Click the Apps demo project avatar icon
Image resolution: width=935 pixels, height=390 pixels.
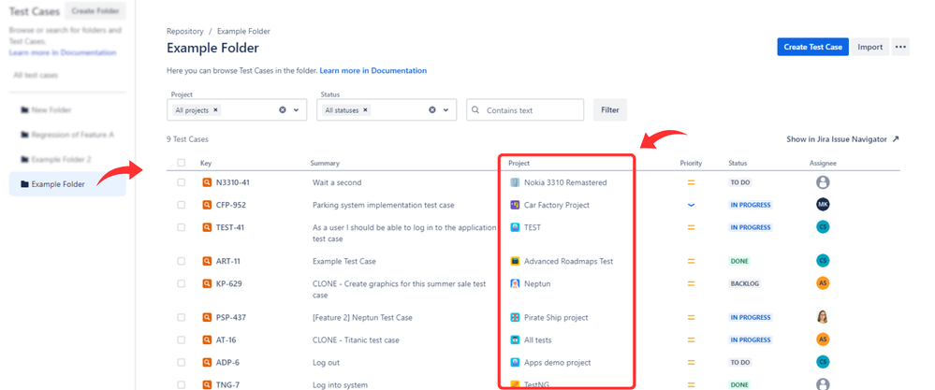pyautogui.click(x=515, y=362)
